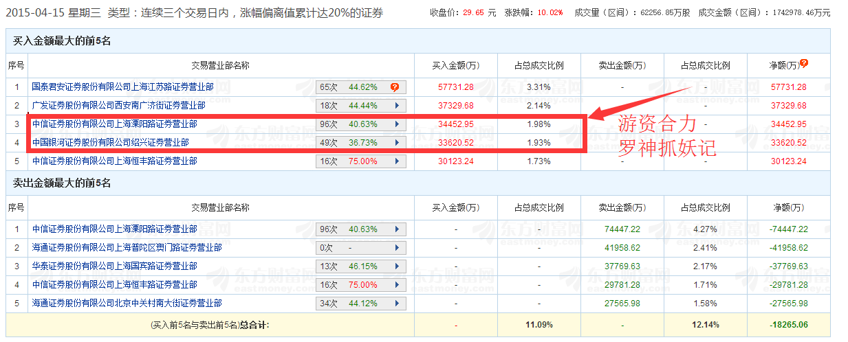This screenshot has width=848, height=342.
Task: Click the help icon beside 净额(万) header
Action: coord(803,63)
